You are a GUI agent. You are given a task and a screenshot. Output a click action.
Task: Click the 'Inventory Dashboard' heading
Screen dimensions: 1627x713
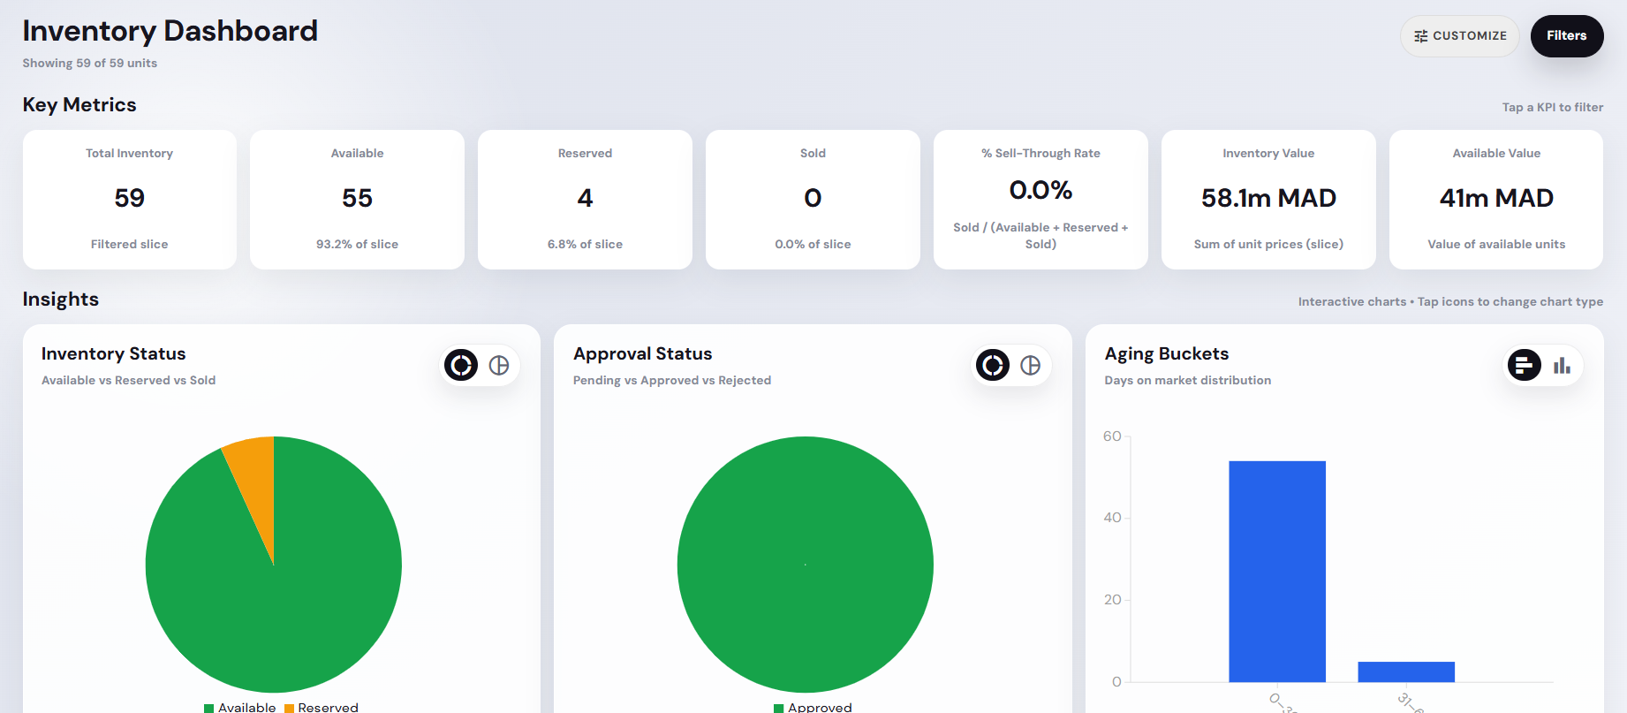(x=170, y=31)
